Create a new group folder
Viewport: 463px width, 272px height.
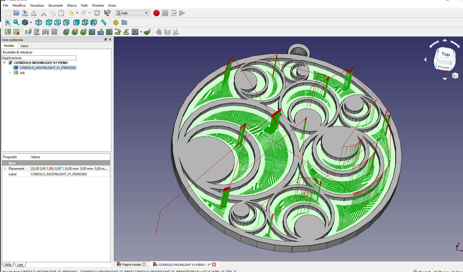coord(125,22)
